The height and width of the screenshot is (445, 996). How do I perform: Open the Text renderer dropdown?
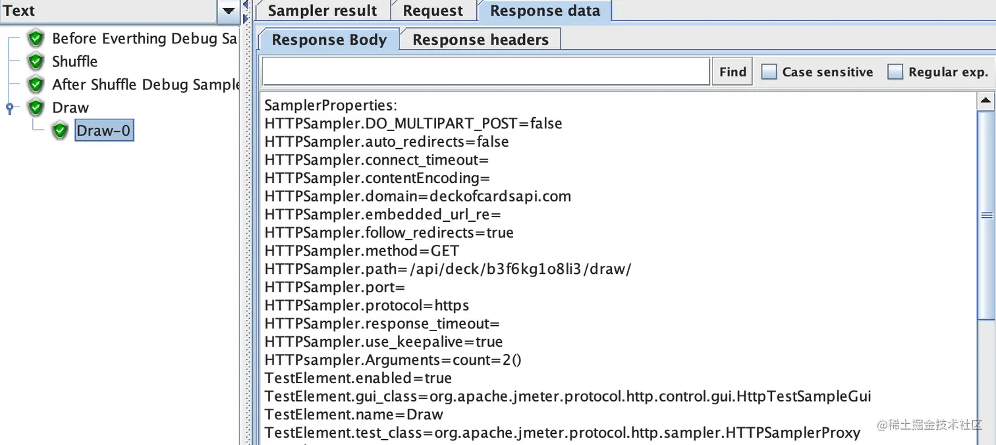point(228,11)
